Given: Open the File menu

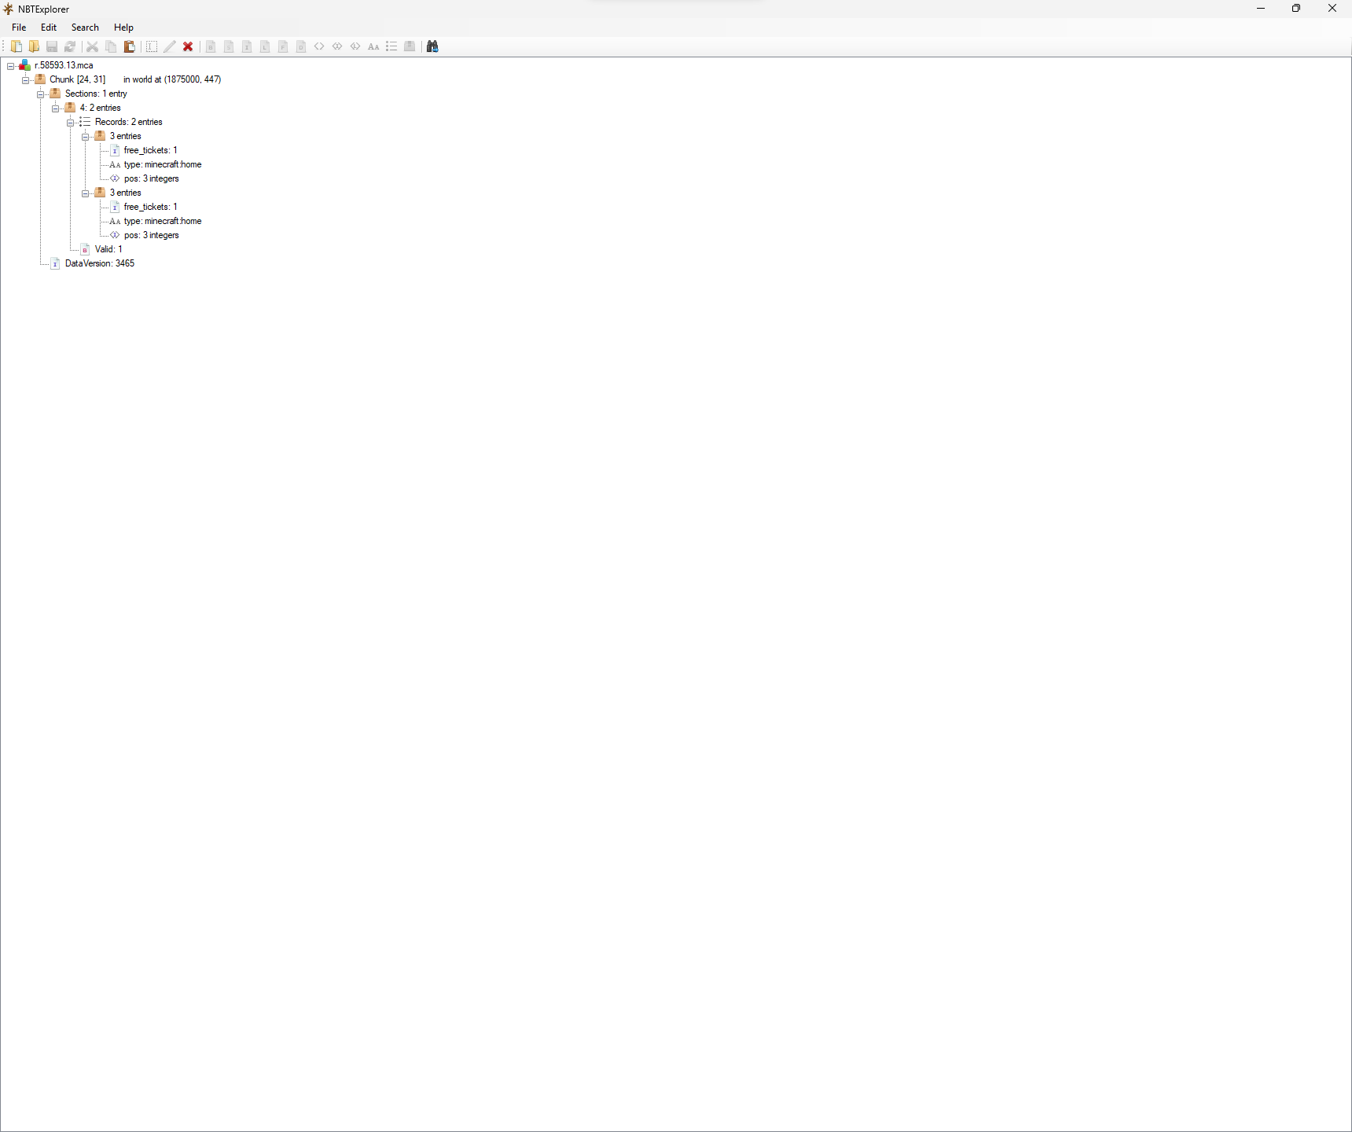Looking at the screenshot, I should pos(18,27).
